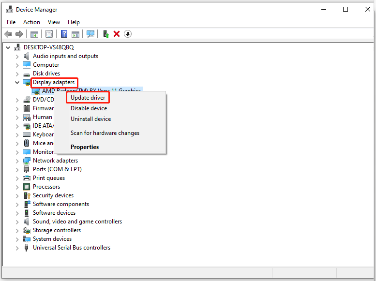Select the Sound, video and game controllers item
This screenshot has width=376, height=281.
point(77,222)
